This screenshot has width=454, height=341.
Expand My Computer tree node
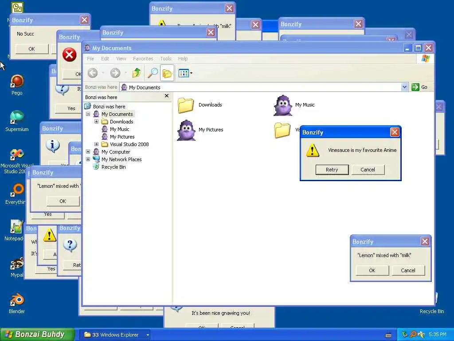pos(88,152)
